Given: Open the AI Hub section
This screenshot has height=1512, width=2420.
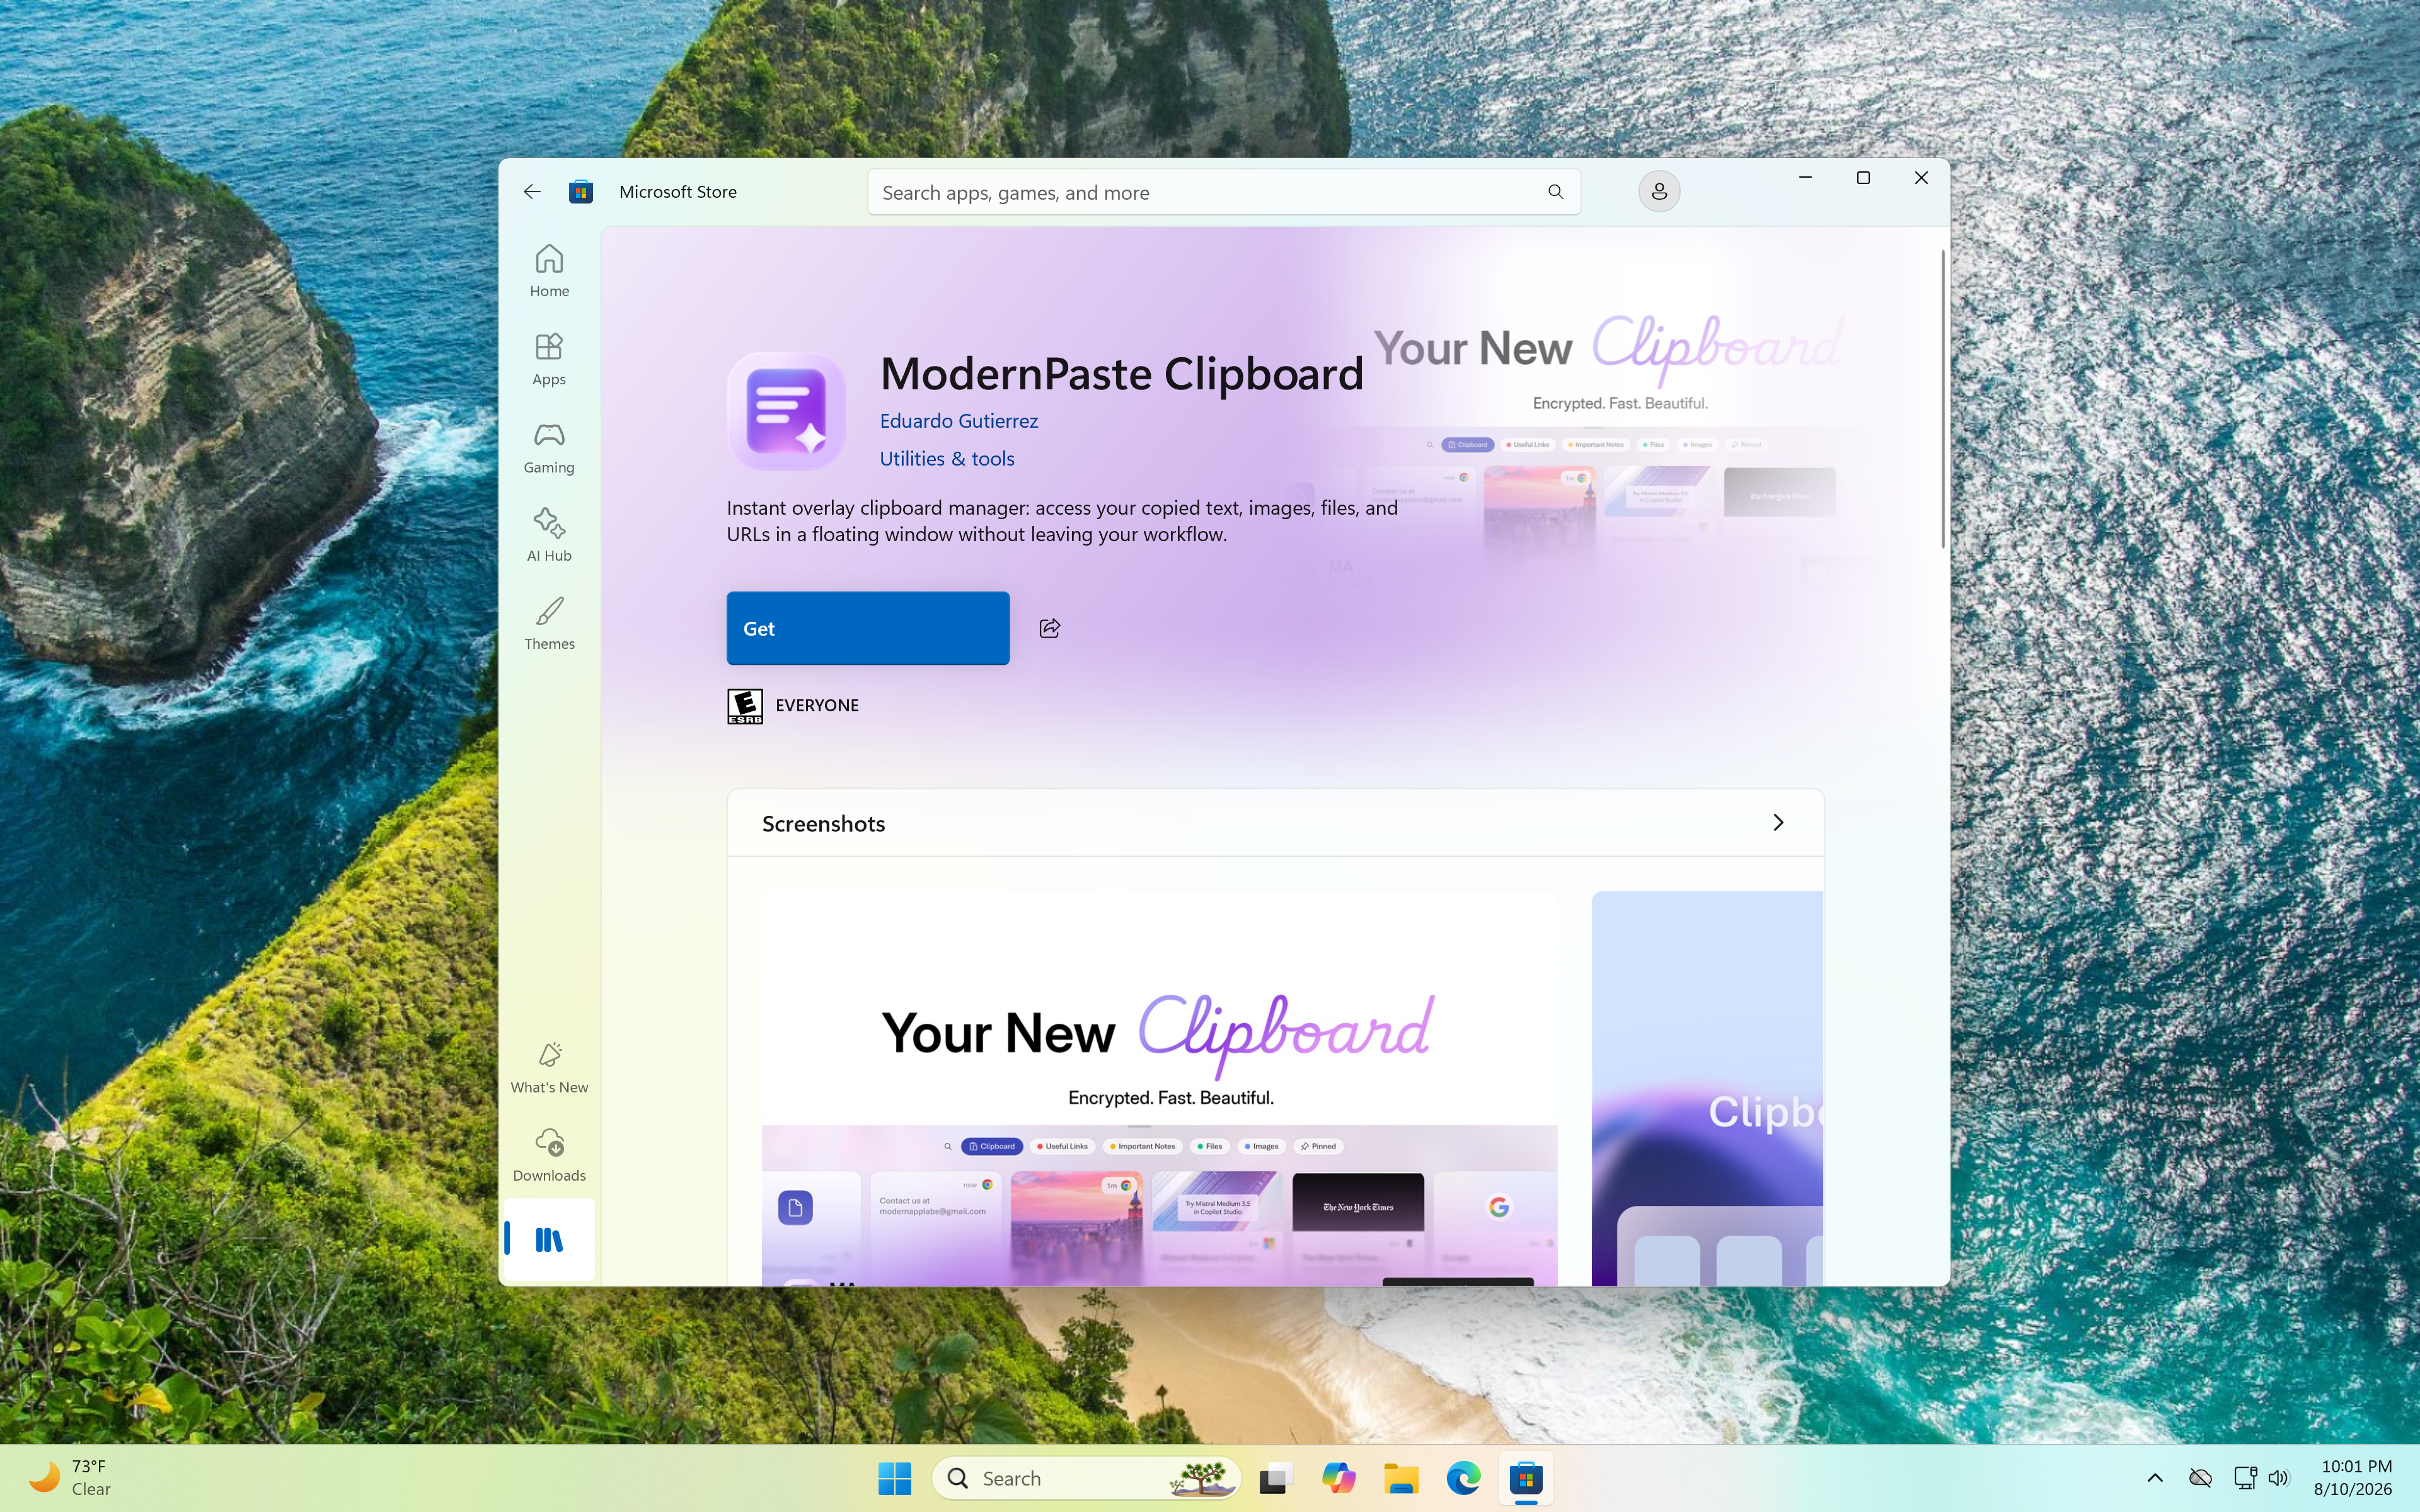Looking at the screenshot, I should [x=549, y=535].
